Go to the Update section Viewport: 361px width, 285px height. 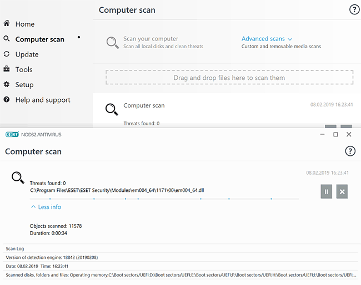click(27, 54)
